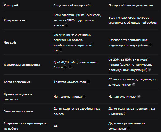Select the "Перерасчёт после увольнения" column header
Viewport: 161px width, 132px height.
(x=131, y=6)
